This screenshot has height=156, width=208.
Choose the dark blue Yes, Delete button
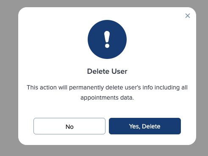[145, 126]
